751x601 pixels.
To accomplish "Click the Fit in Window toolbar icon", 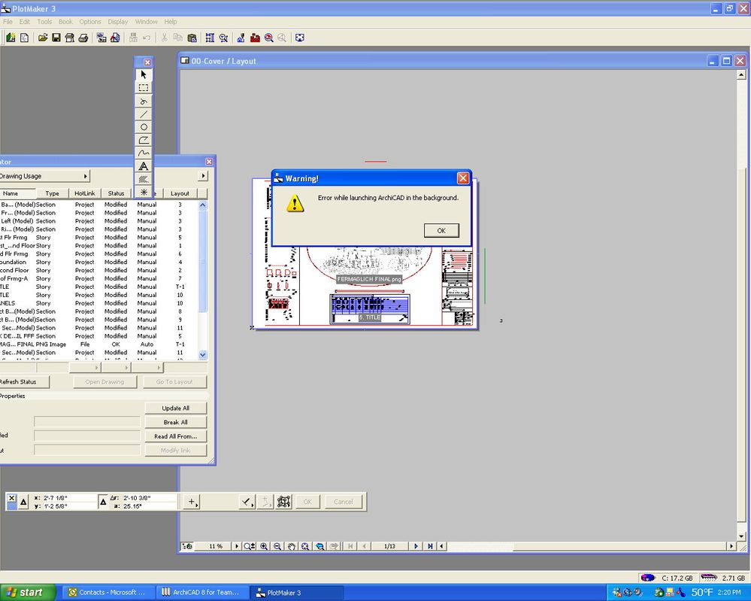I will (x=299, y=38).
